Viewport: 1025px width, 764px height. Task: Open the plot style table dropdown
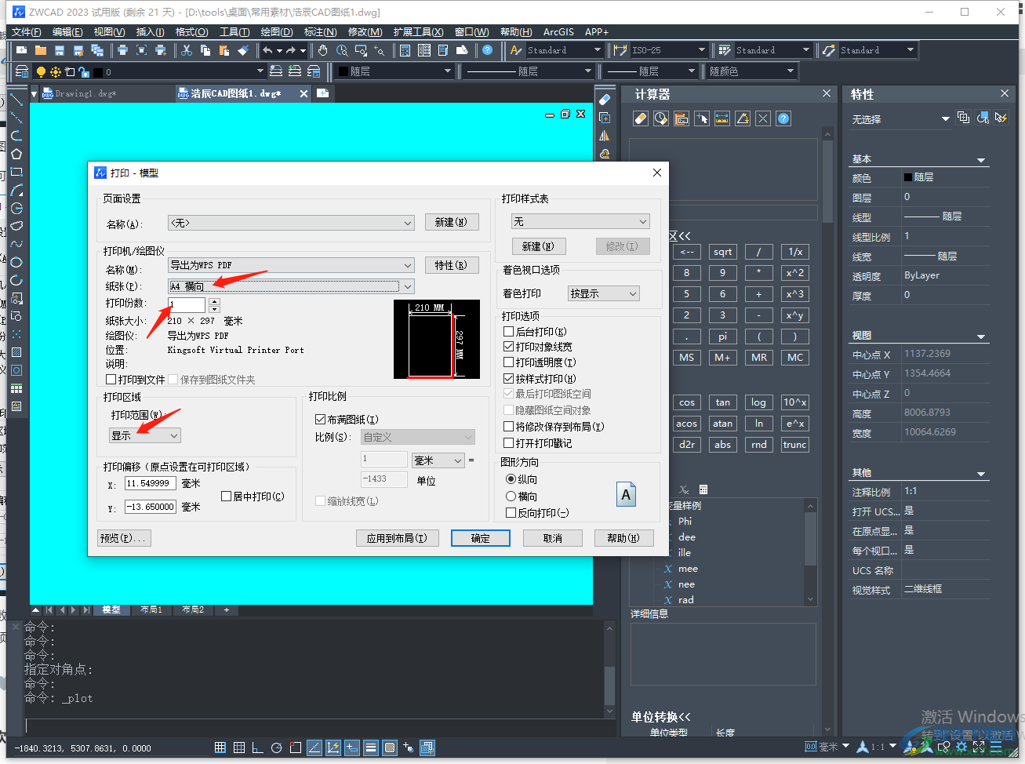(580, 222)
